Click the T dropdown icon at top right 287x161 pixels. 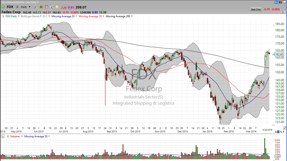(280, 2)
